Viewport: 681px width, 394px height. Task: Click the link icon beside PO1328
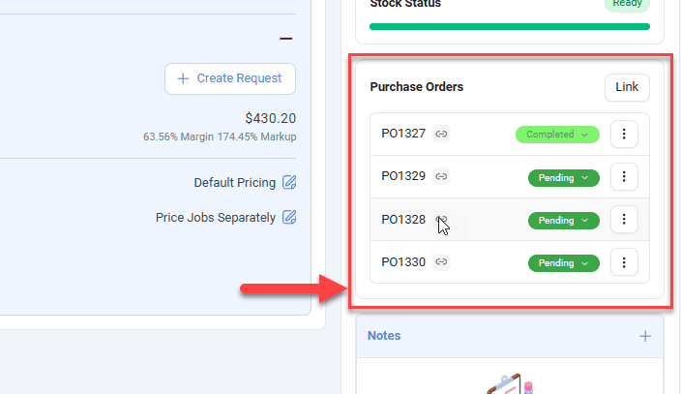tap(441, 220)
